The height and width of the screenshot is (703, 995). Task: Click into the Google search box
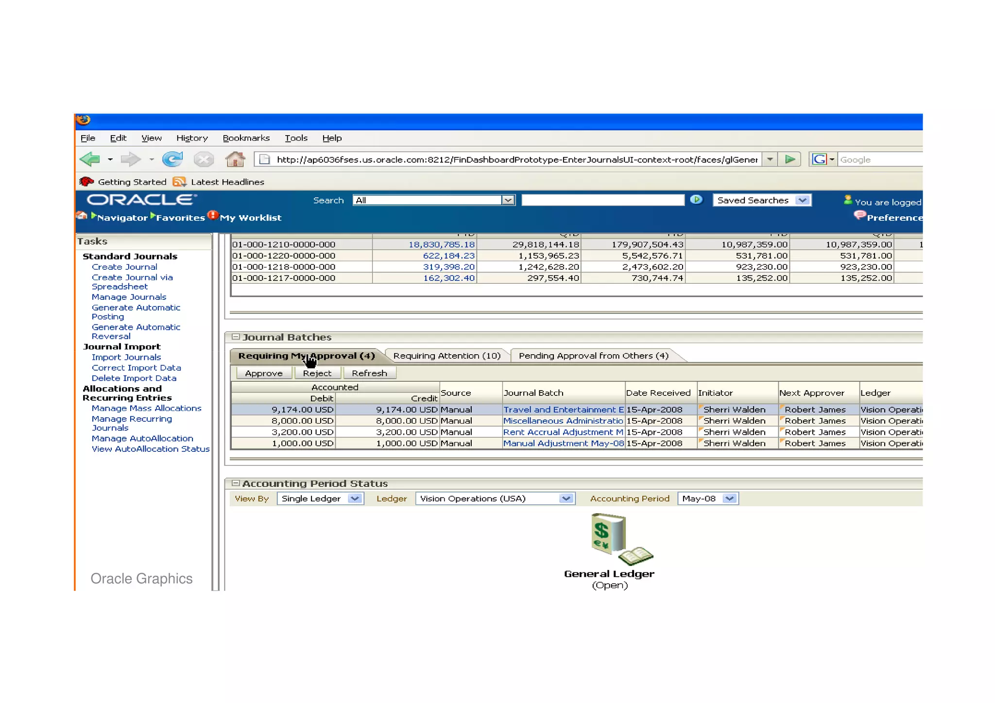tap(880, 159)
